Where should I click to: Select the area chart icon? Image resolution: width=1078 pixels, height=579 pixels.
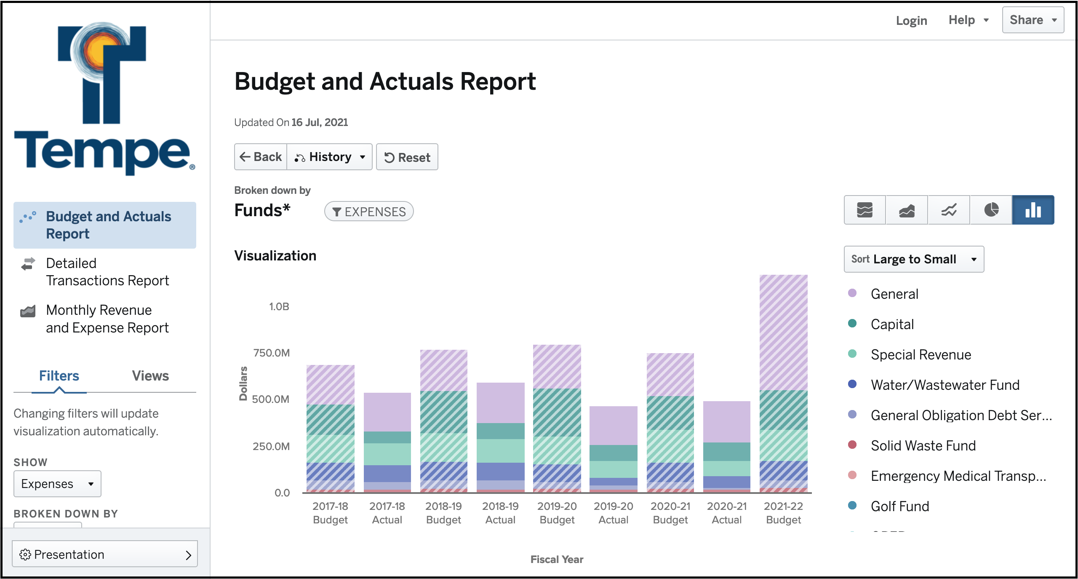click(x=907, y=210)
